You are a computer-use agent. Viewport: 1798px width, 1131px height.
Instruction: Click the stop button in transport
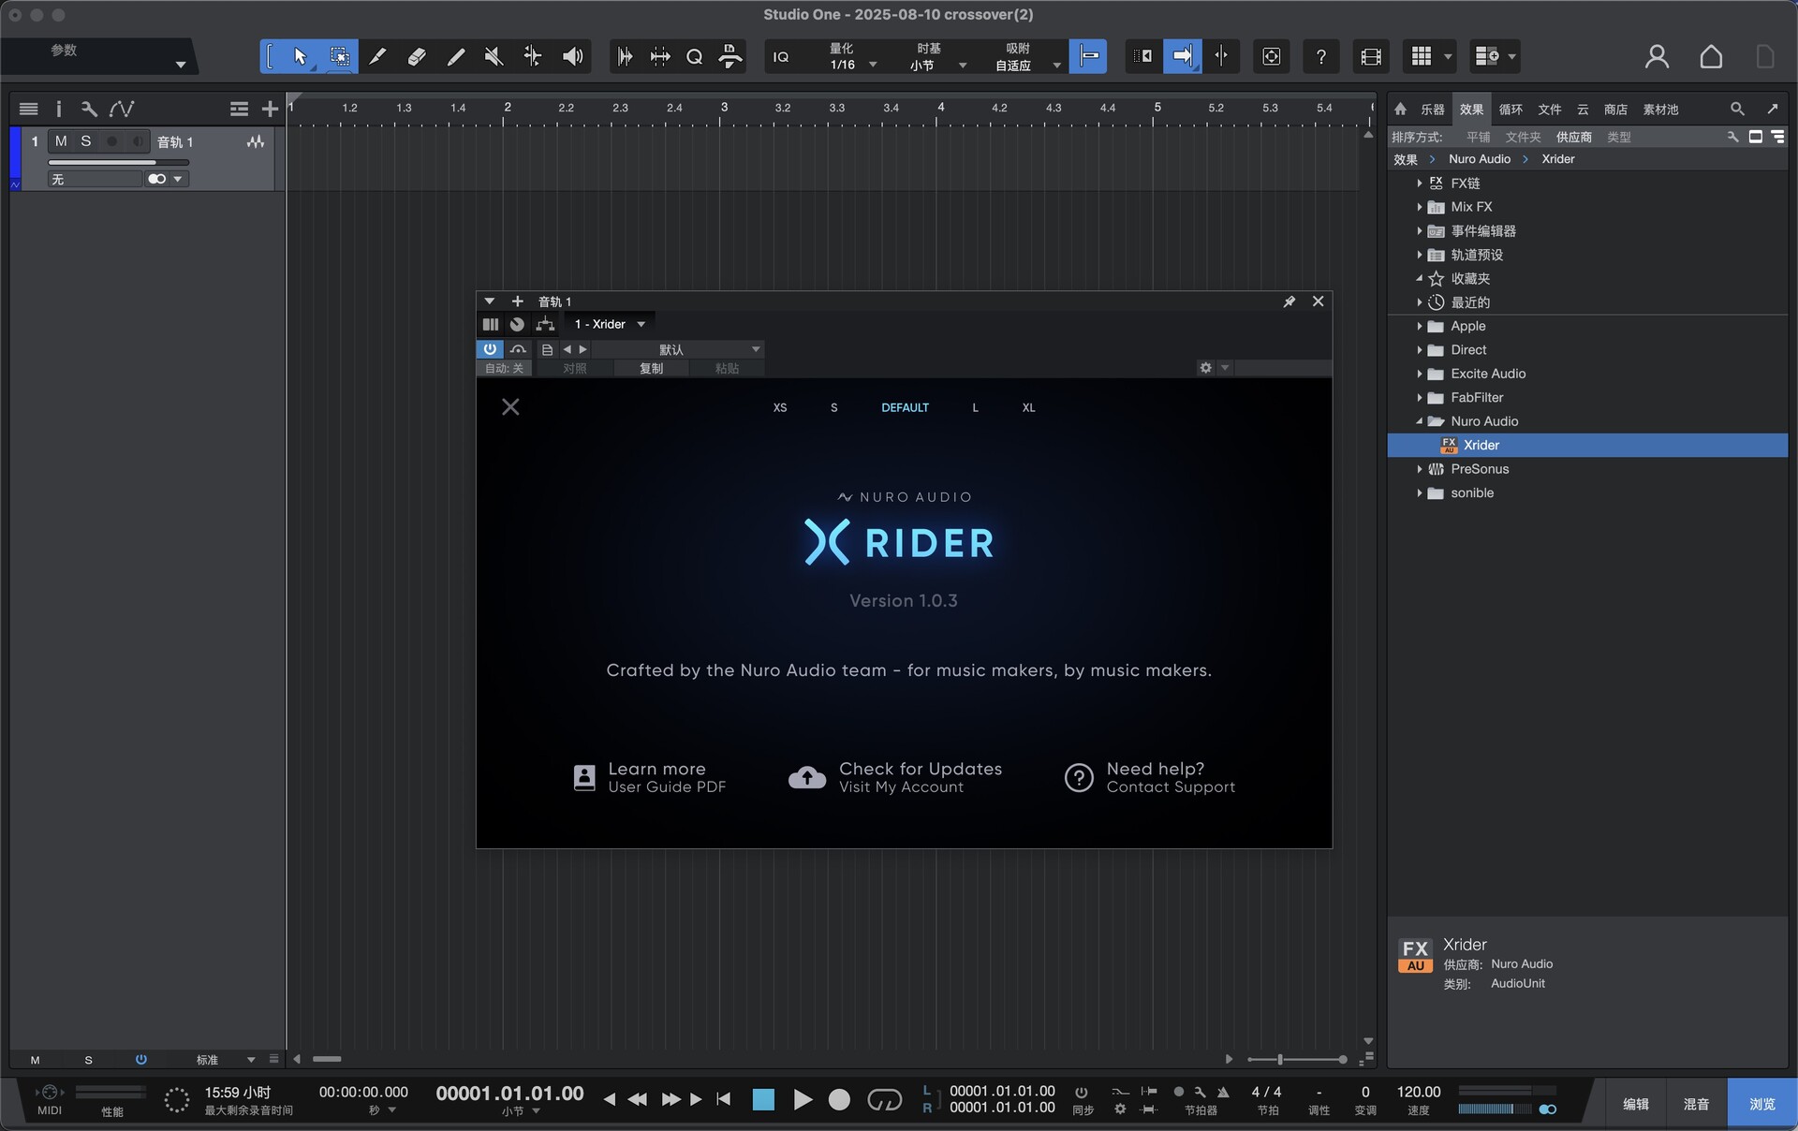pyautogui.click(x=763, y=1099)
